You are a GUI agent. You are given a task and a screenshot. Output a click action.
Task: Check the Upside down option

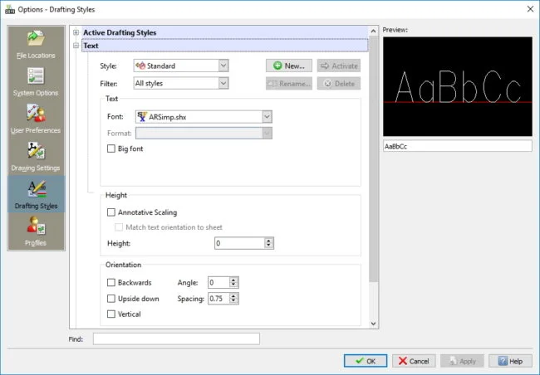(112, 298)
